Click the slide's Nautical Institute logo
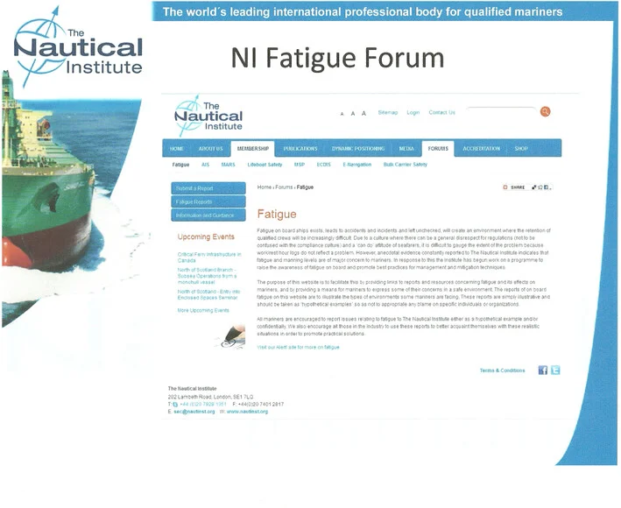The image size is (621, 508). coord(77,46)
